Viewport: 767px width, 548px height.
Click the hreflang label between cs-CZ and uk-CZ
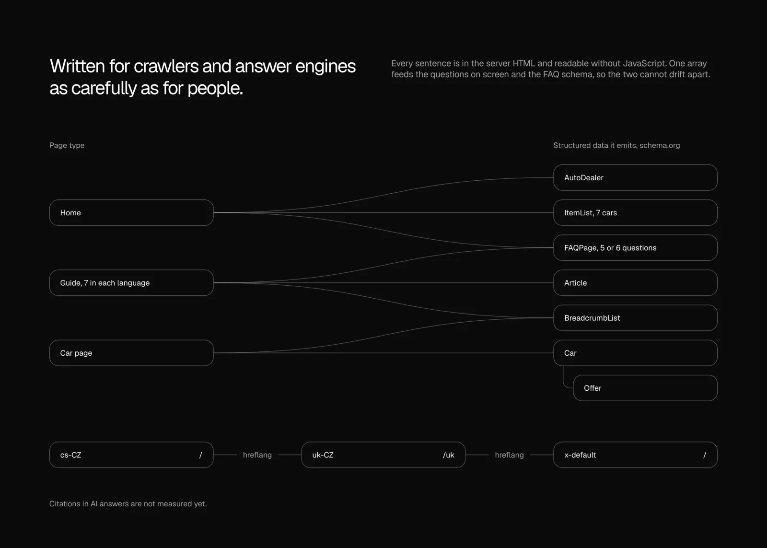(257, 455)
